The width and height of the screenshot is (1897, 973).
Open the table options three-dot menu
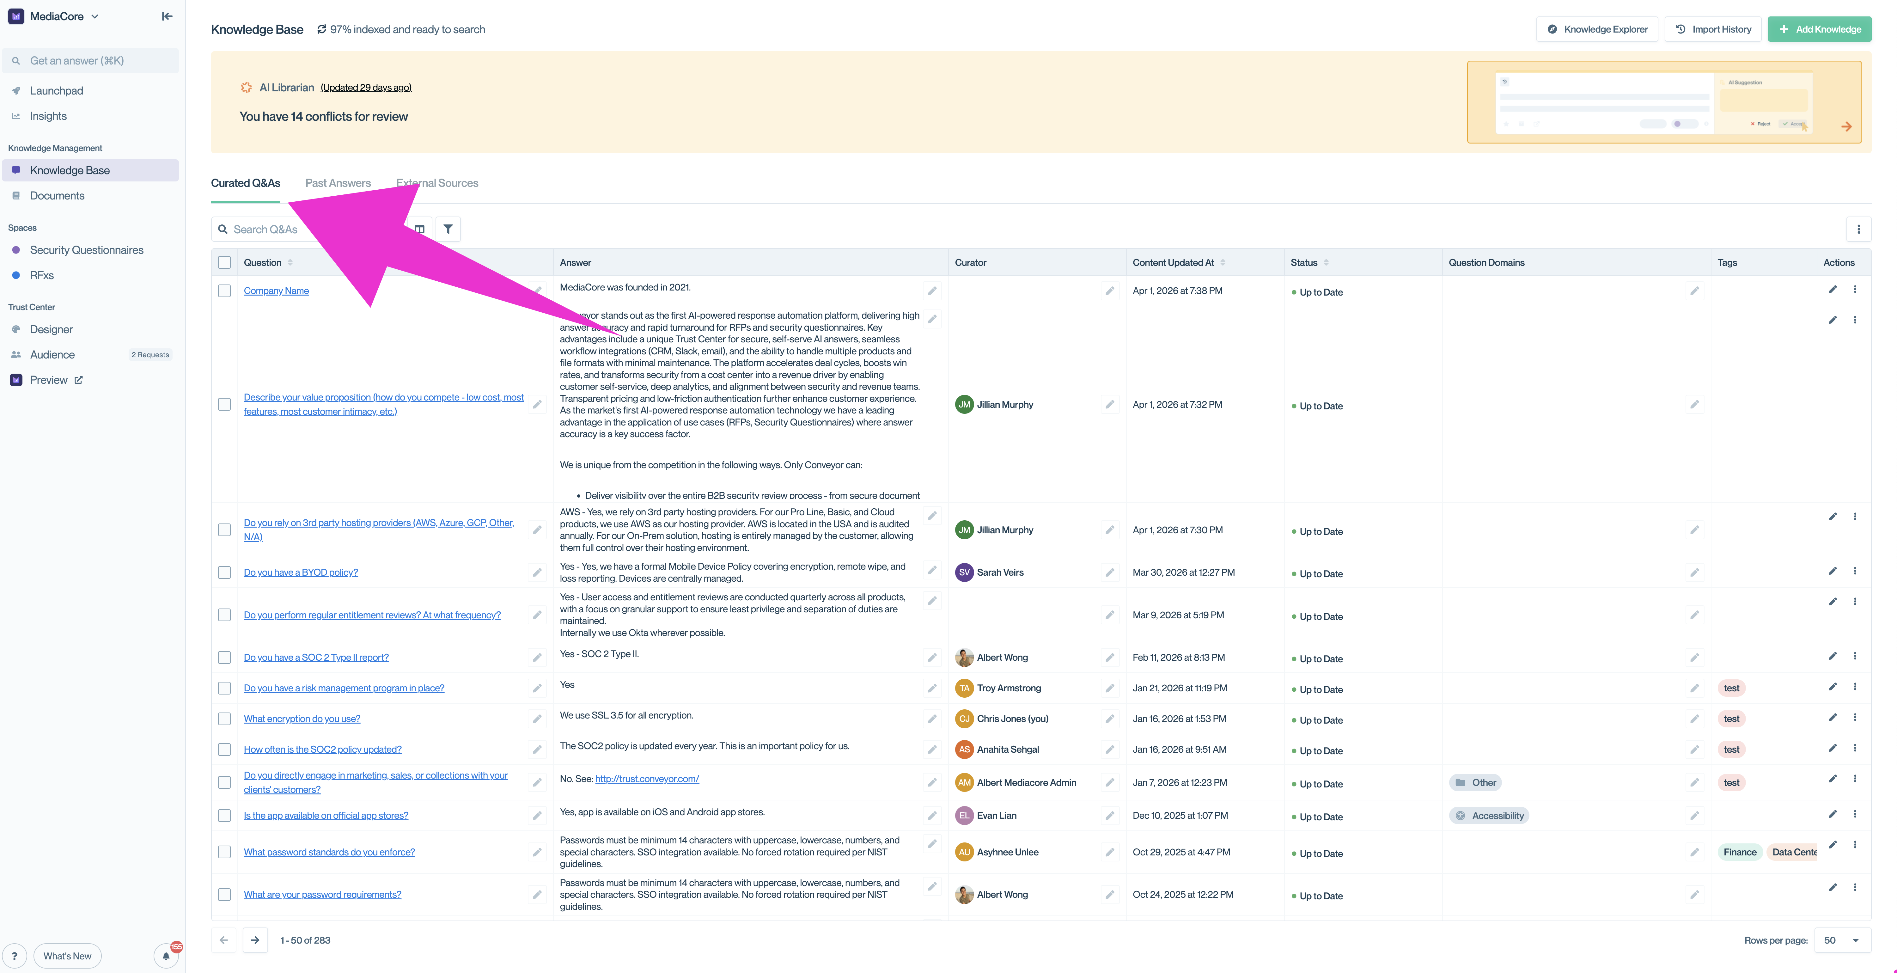point(1859,229)
